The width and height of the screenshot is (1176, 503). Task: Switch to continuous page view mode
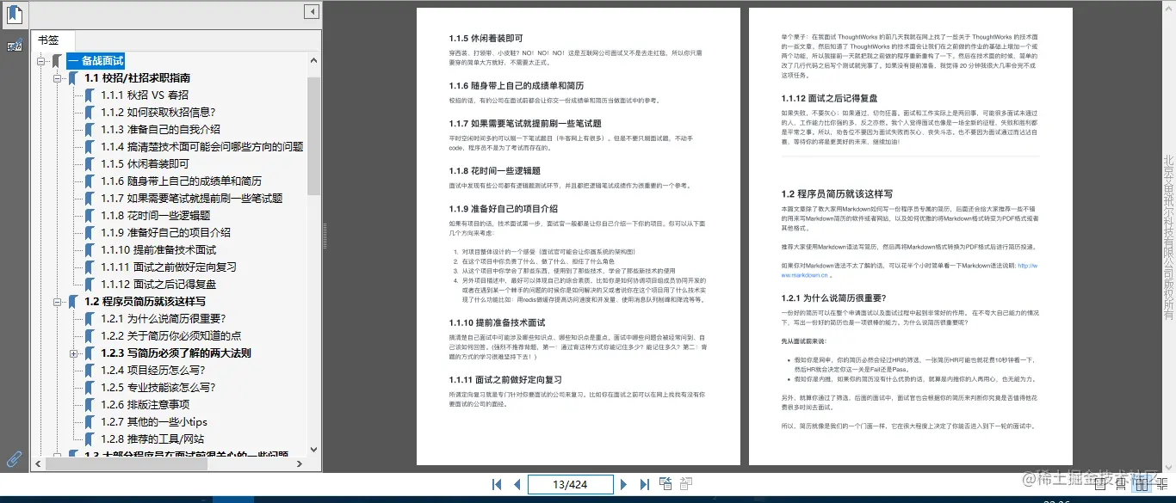(1120, 485)
